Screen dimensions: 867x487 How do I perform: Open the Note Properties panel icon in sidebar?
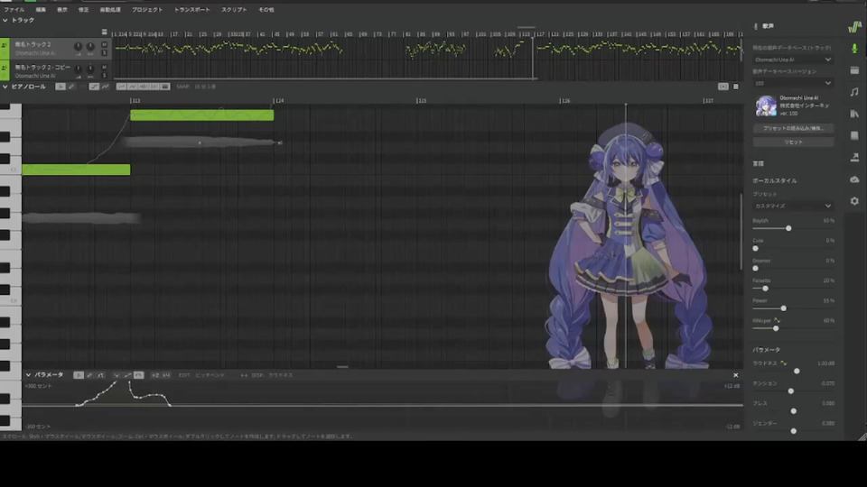coord(854,70)
